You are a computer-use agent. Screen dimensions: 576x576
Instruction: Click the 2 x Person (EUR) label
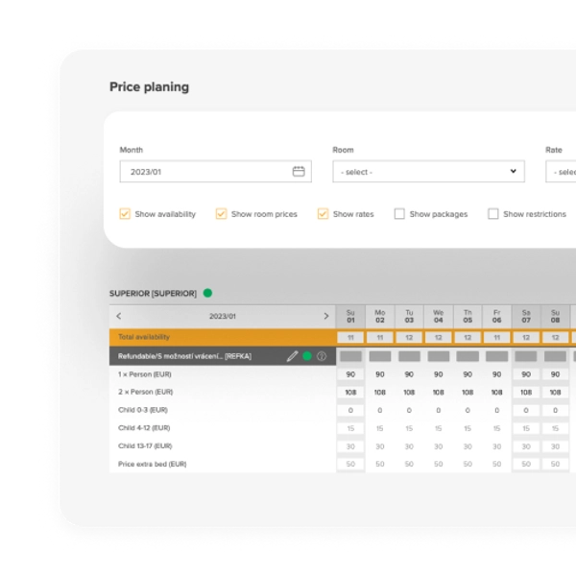(146, 392)
